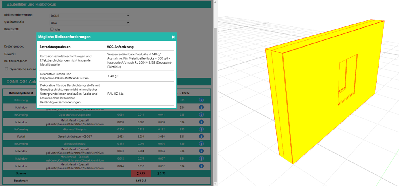Screen dimensions: 399x186
Task: Click the IfcBuildingElement column header
Action: (x=21, y=93)
